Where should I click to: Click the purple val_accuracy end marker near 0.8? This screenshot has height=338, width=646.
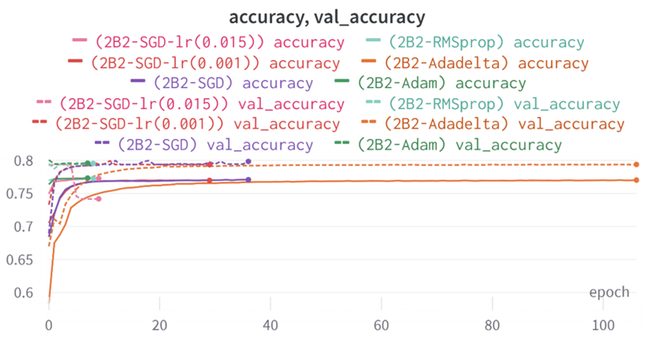pos(248,161)
